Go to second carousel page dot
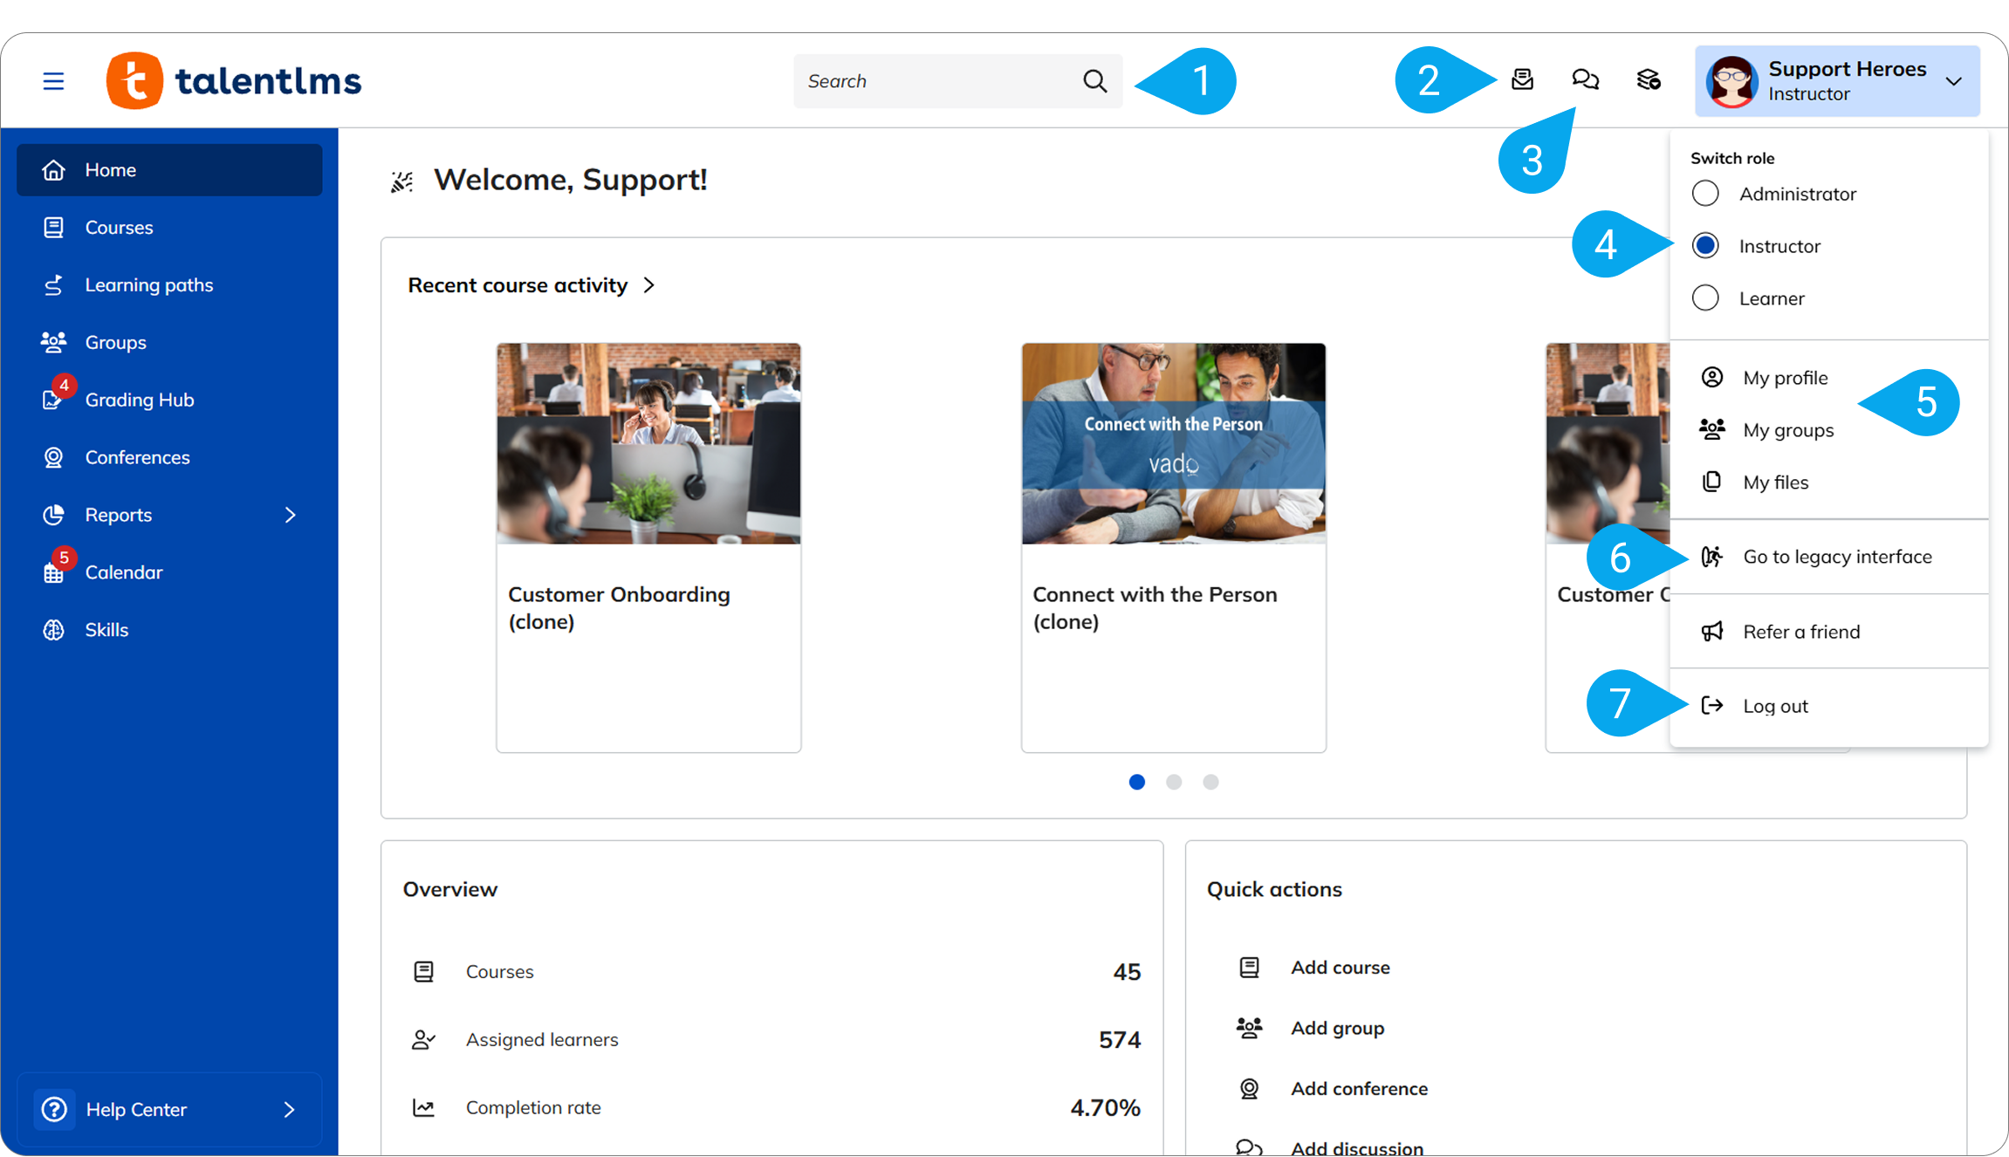 point(1174,782)
